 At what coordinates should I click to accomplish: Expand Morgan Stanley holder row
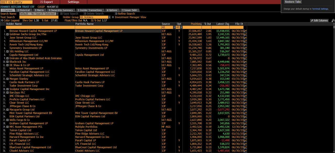pos(8,79)
